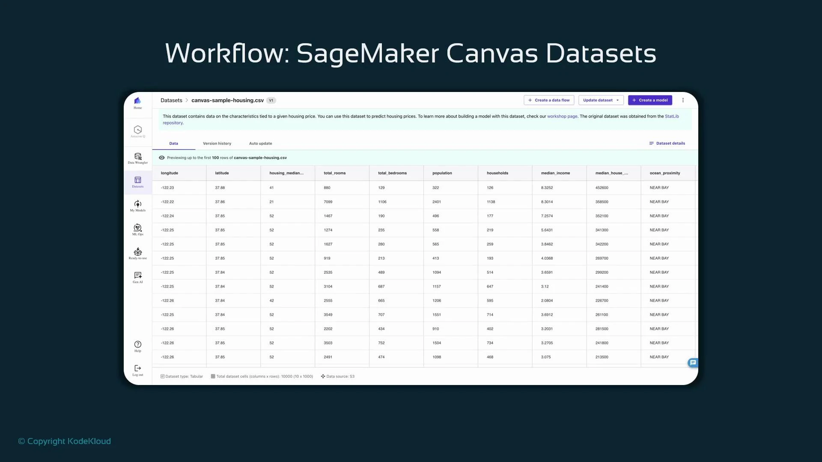Open the workshop page link
Screen dimensions: 822x462
pos(562,116)
